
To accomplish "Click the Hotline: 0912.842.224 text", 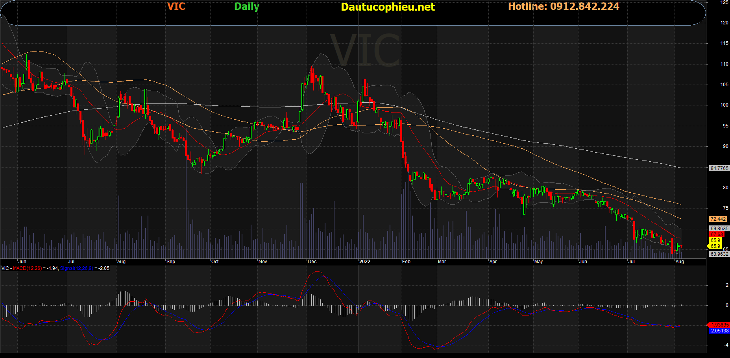I will coord(564,6).
